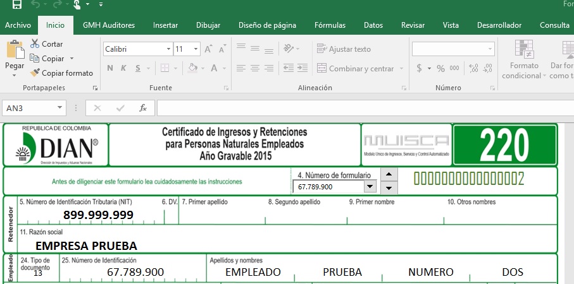
Task: Switch to the Insertar tab
Action: [x=165, y=25]
